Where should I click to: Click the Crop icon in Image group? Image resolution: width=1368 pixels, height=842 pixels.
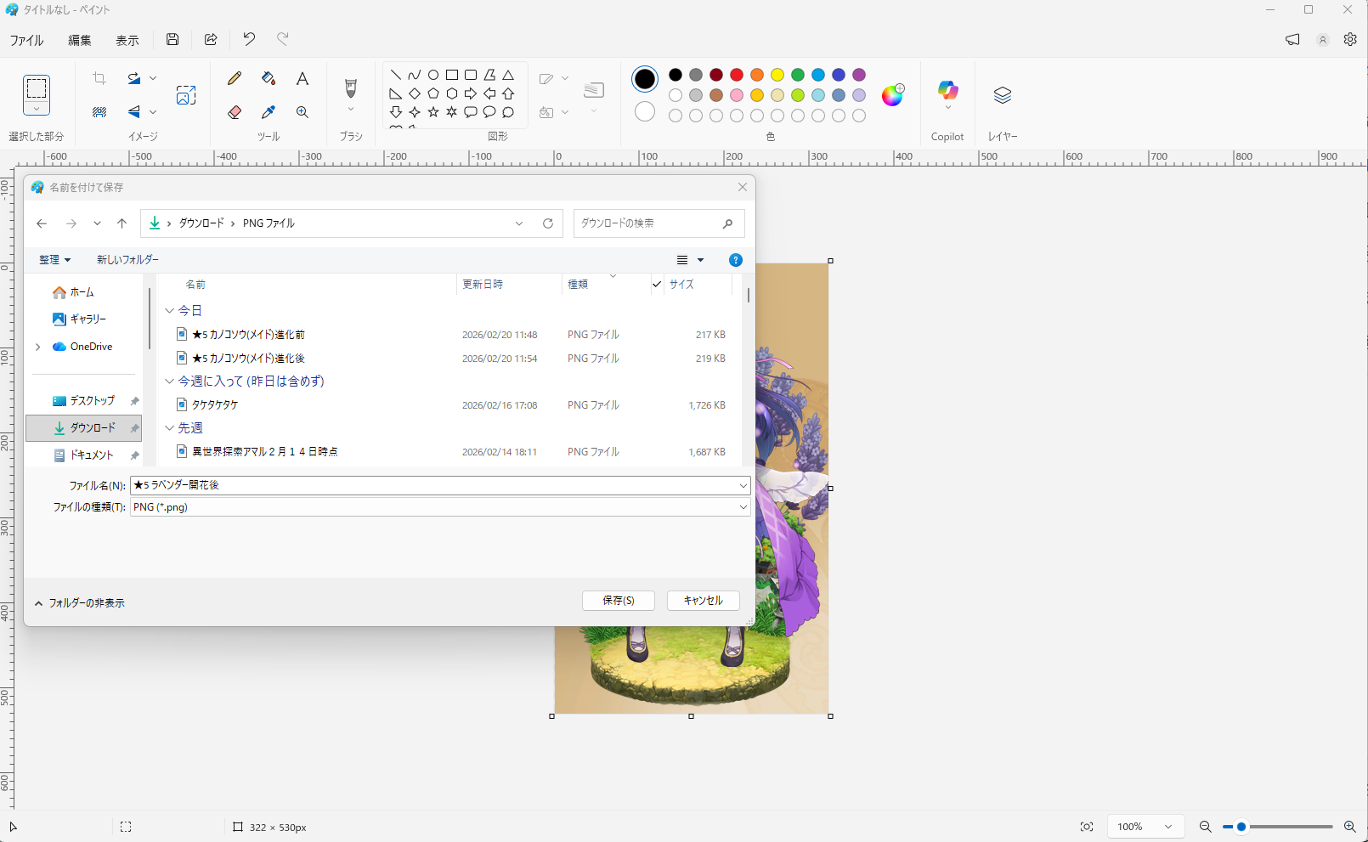point(99,79)
